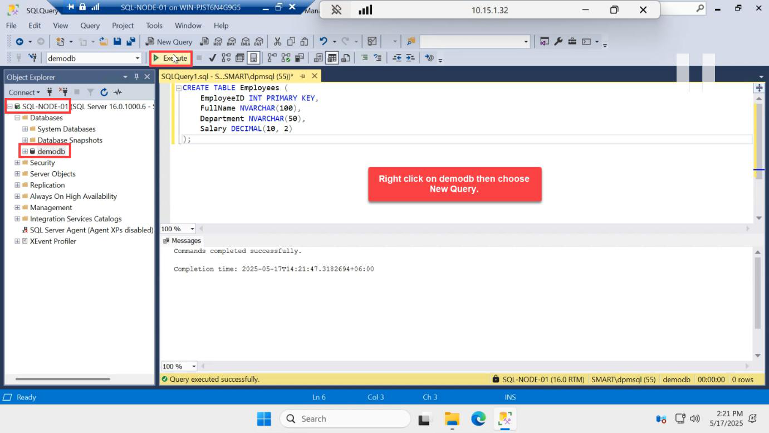769x433 pixels.
Task: Click the Save icon in the toolbar
Action: tap(117, 41)
